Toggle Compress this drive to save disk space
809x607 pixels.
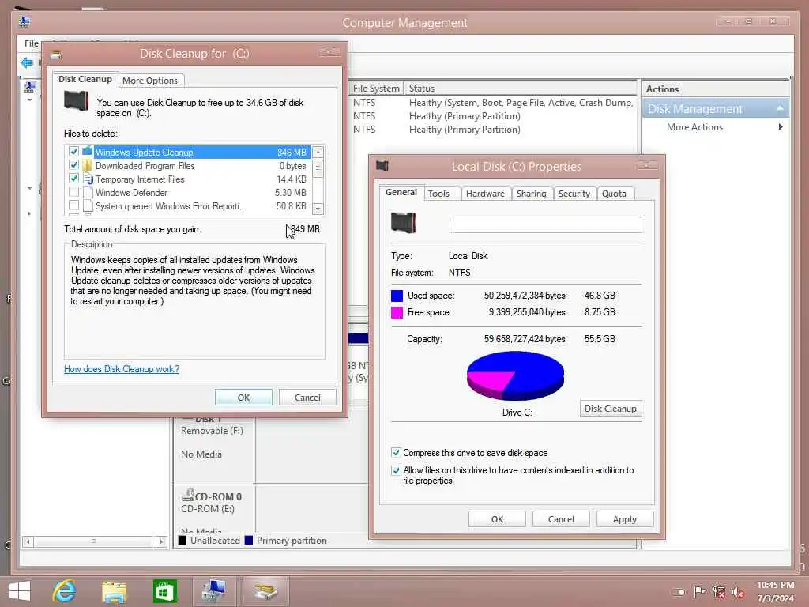click(x=396, y=453)
